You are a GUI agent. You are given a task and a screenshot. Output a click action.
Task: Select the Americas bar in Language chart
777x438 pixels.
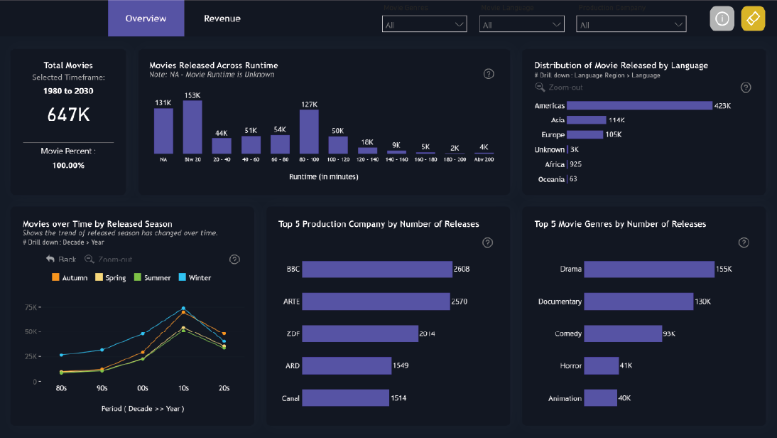pos(639,106)
